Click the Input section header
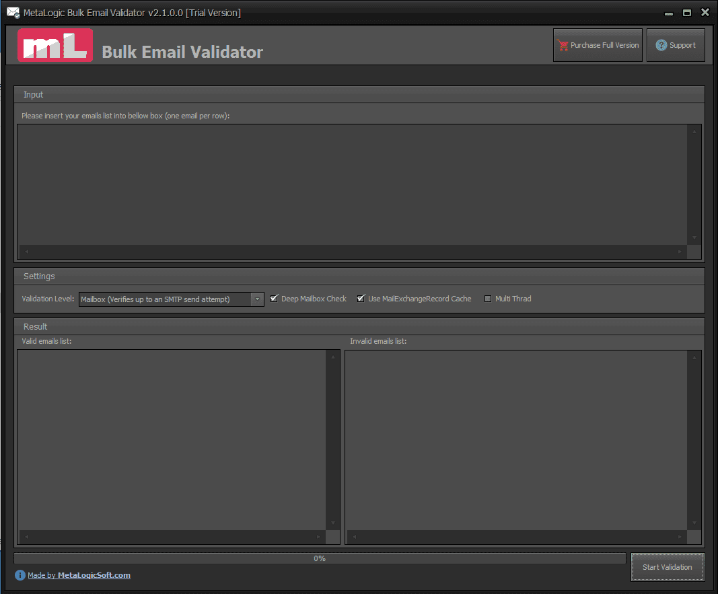718x594 pixels. click(x=359, y=95)
